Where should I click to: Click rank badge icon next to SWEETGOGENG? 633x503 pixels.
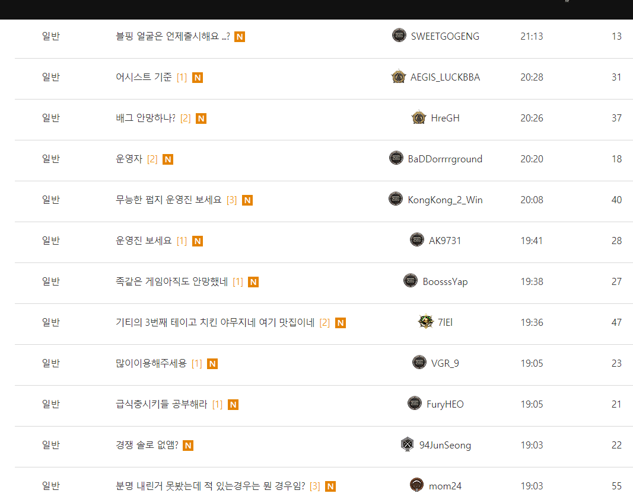tap(399, 36)
